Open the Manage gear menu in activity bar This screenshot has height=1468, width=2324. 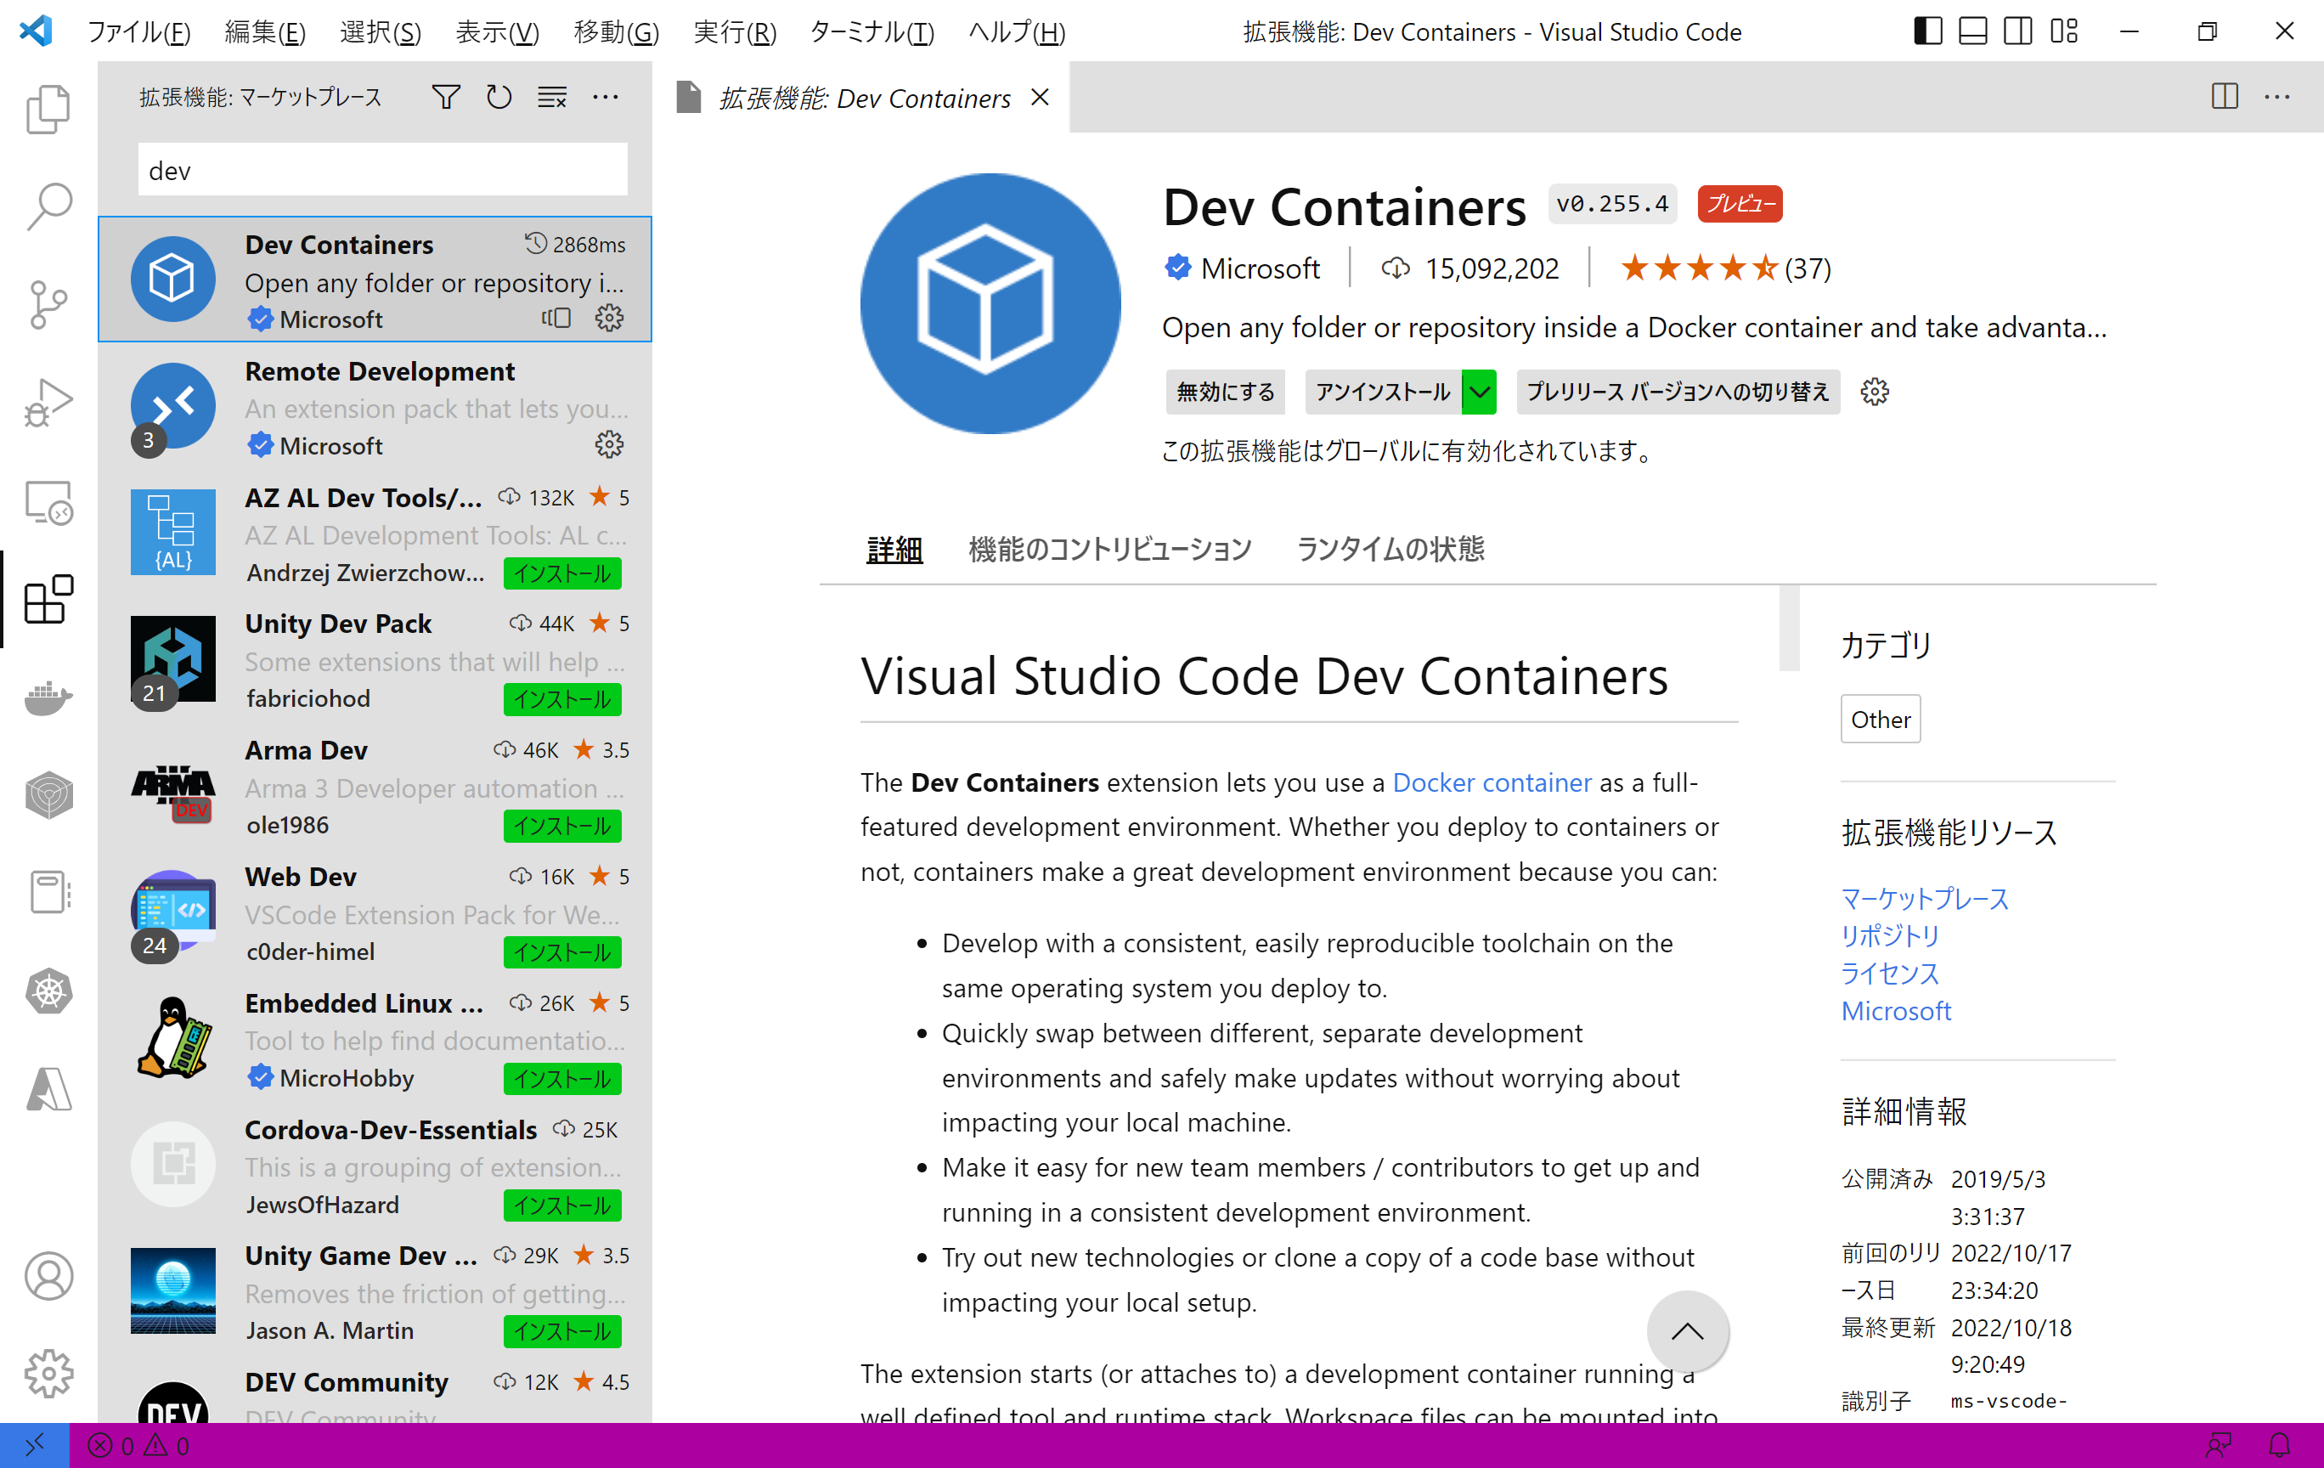(x=48, y=1374)
